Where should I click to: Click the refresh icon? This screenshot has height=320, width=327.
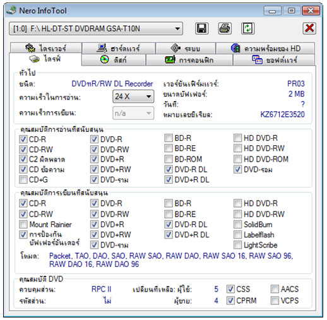tap(247, 28)
